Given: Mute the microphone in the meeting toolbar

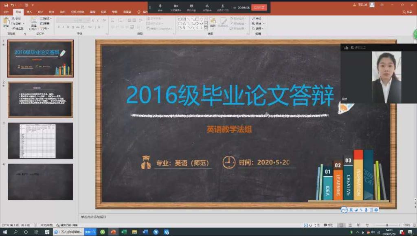Looking at the screenshot, I should click(160, 7).
